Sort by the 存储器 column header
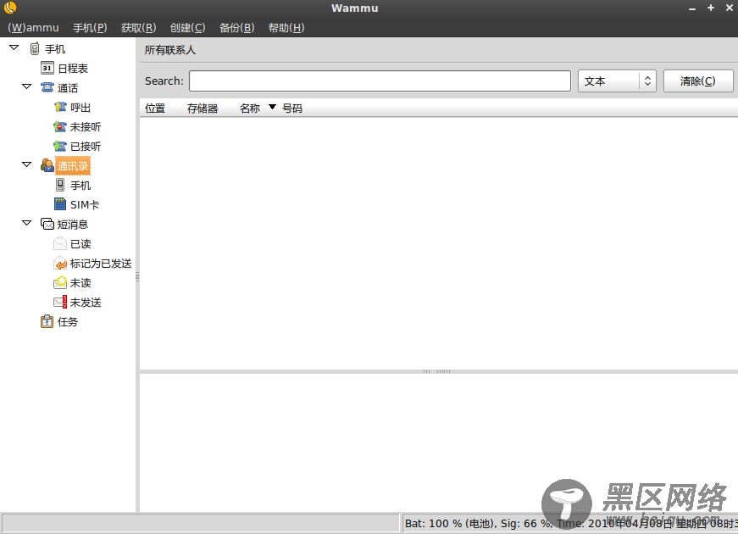738x534 pixels. [x=203, y=108]
